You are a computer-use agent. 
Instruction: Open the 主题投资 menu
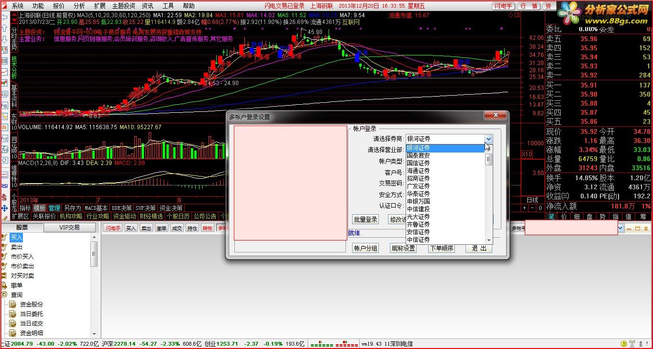[123, 6]
